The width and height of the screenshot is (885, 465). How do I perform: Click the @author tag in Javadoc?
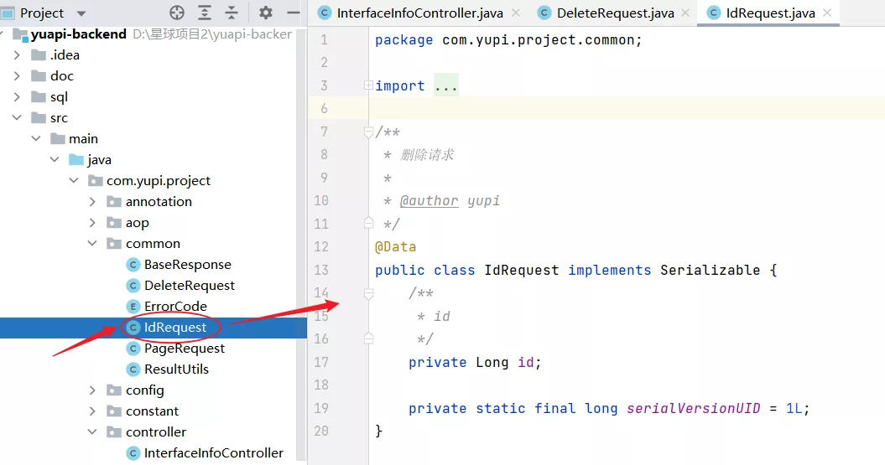pyautogui.click(x=429, y=200)
